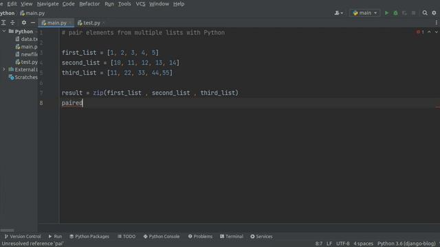This screenshot has height=247, width=440.
Task: Open the Help menu
Action: click(x=179, y=4)
